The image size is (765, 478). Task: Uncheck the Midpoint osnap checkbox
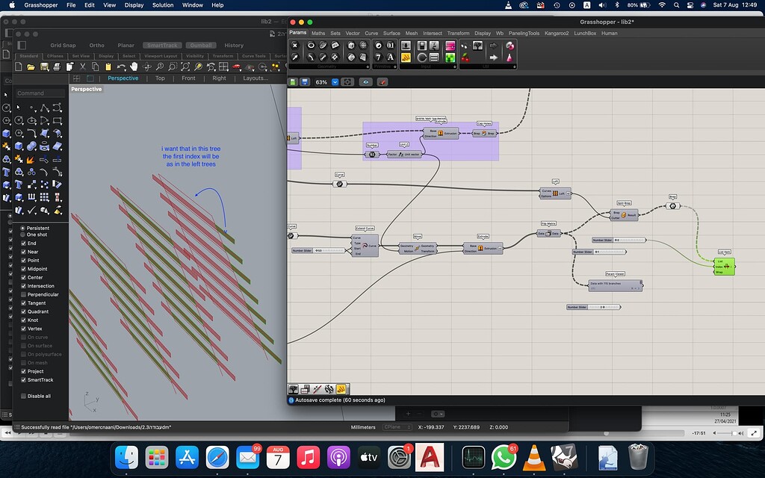(x=22, y=269)
